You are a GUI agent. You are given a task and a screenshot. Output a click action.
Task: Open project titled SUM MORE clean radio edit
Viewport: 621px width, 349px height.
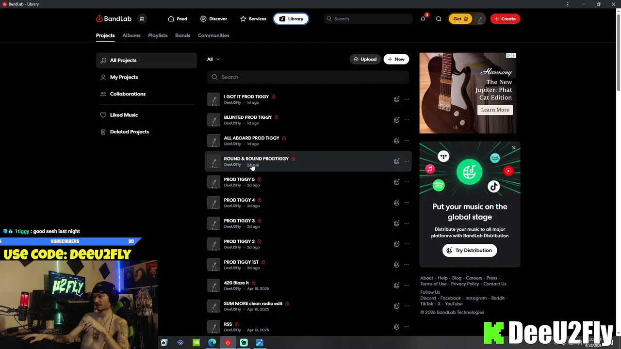pyautogui.click(x=253, y=303)
